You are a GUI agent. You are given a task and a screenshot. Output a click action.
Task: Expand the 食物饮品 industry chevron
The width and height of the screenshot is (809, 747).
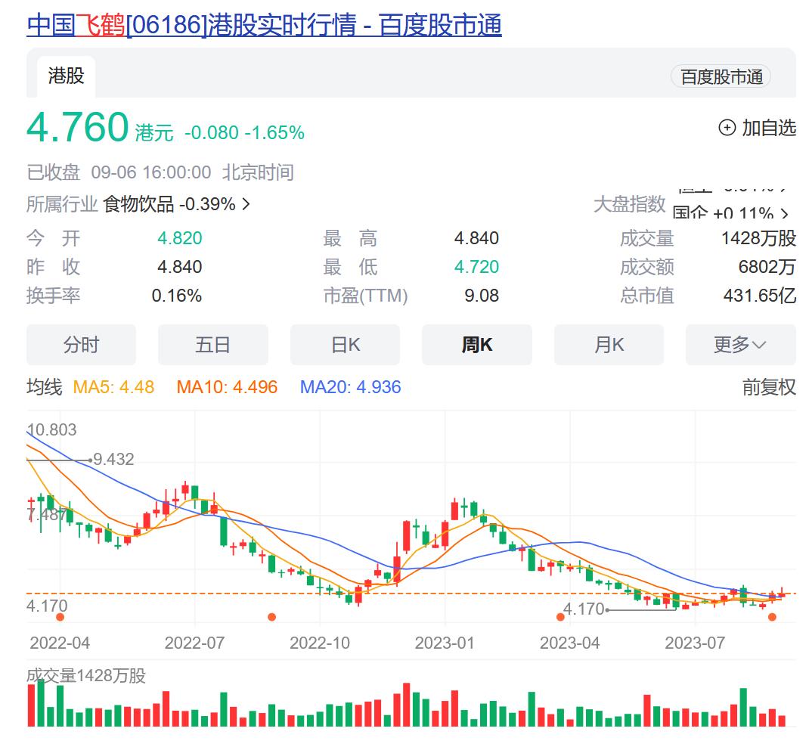tap(246, 204)
